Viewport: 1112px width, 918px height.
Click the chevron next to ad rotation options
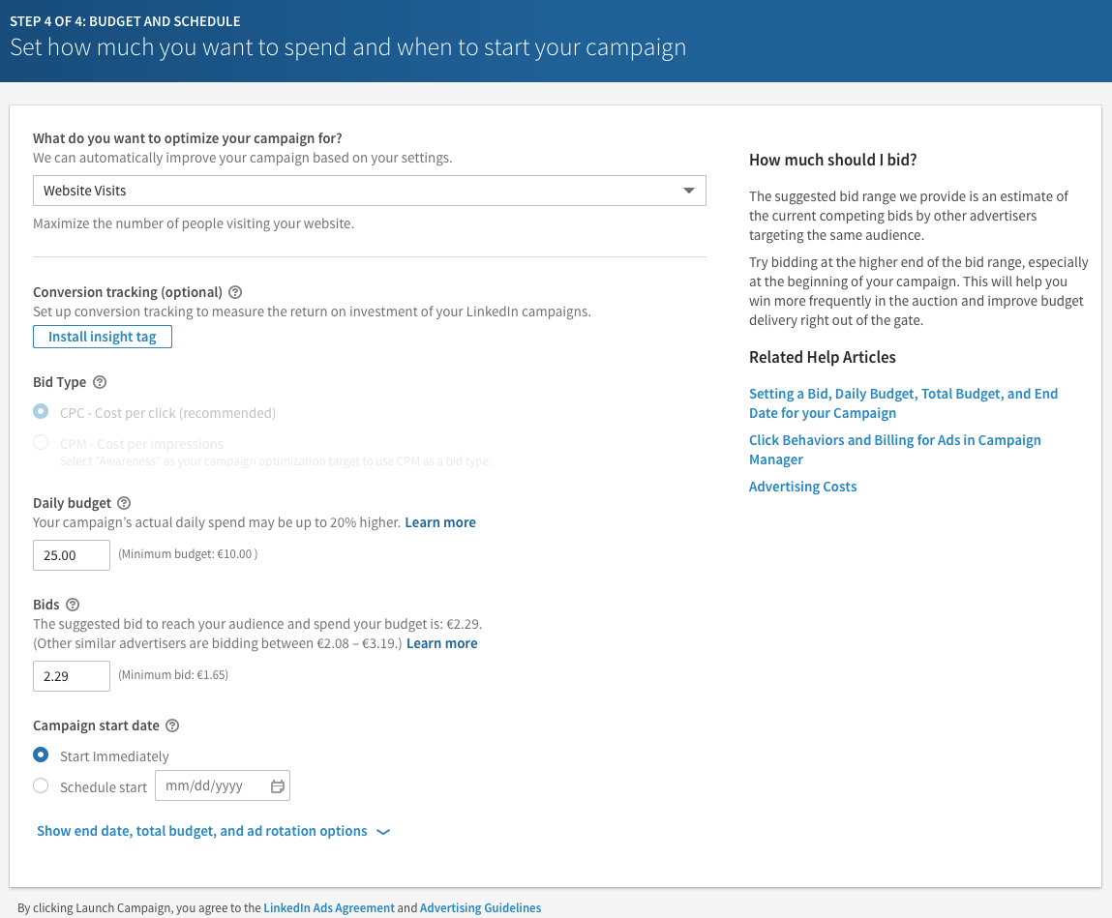point(383,831)
